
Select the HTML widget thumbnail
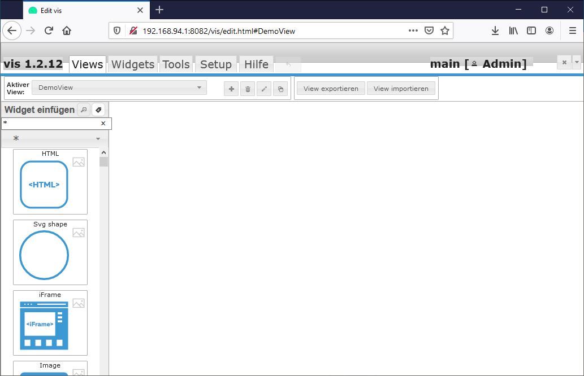click(50, 182)
